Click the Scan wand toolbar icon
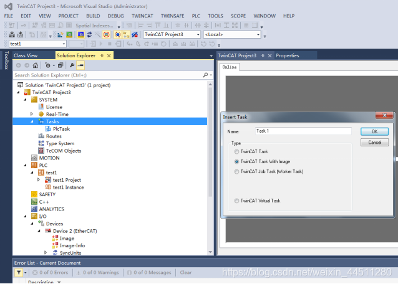The width and height of the screenshot is (398, 284). click(x=98, y=34)
